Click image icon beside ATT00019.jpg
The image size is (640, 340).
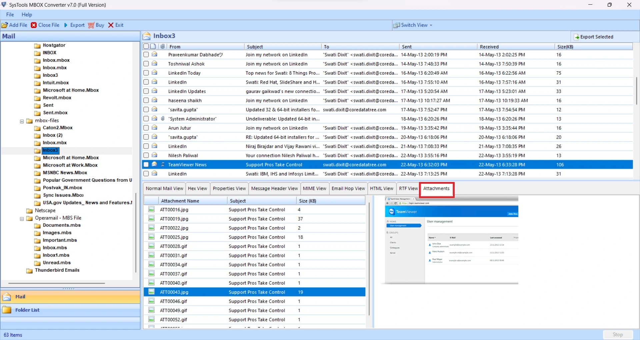151,219
